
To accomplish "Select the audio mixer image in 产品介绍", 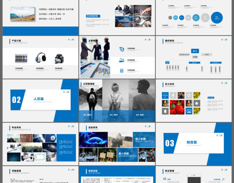I will coord(21,58).
